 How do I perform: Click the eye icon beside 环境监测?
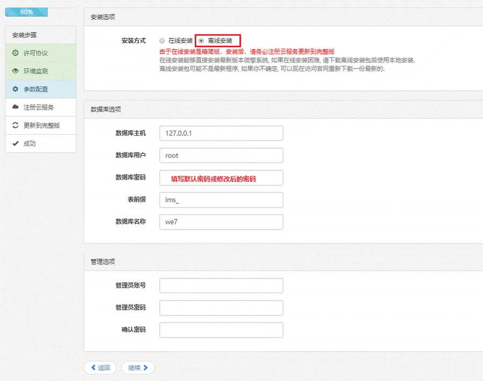(16, 71)
